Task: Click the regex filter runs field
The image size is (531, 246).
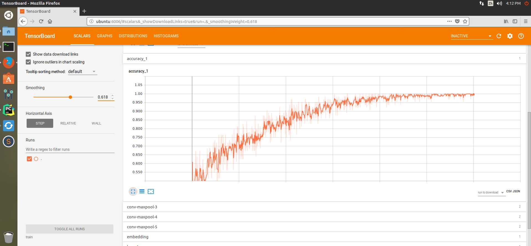Action: coord(70,149)
